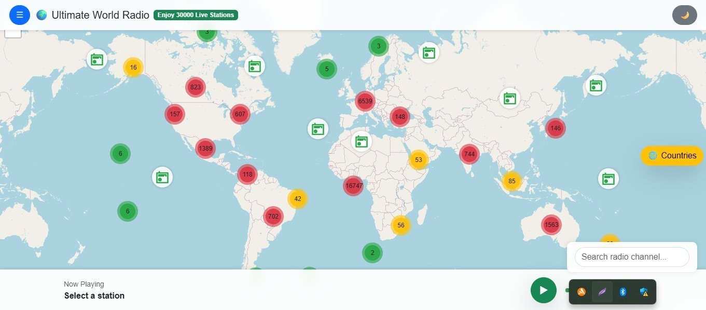706x310 pixels.
Task: Select the radio station icon near Kamchatka
Action: (596, 85)
